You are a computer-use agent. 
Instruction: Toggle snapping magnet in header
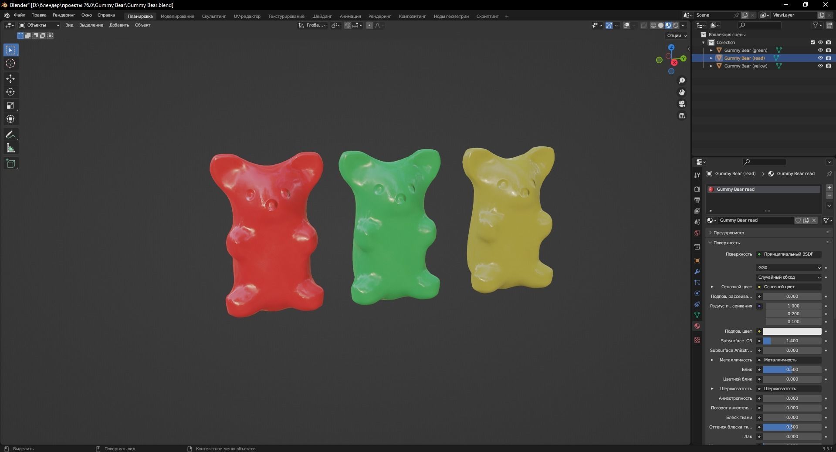coord(348,25)
